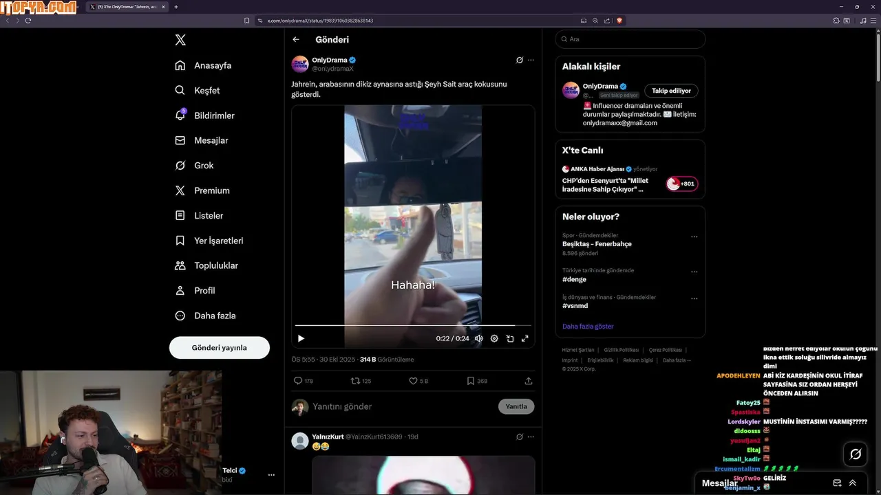Go back with Gönderi arrow
The height and width of the screenshot is (495, 881).
pos(296,40)
